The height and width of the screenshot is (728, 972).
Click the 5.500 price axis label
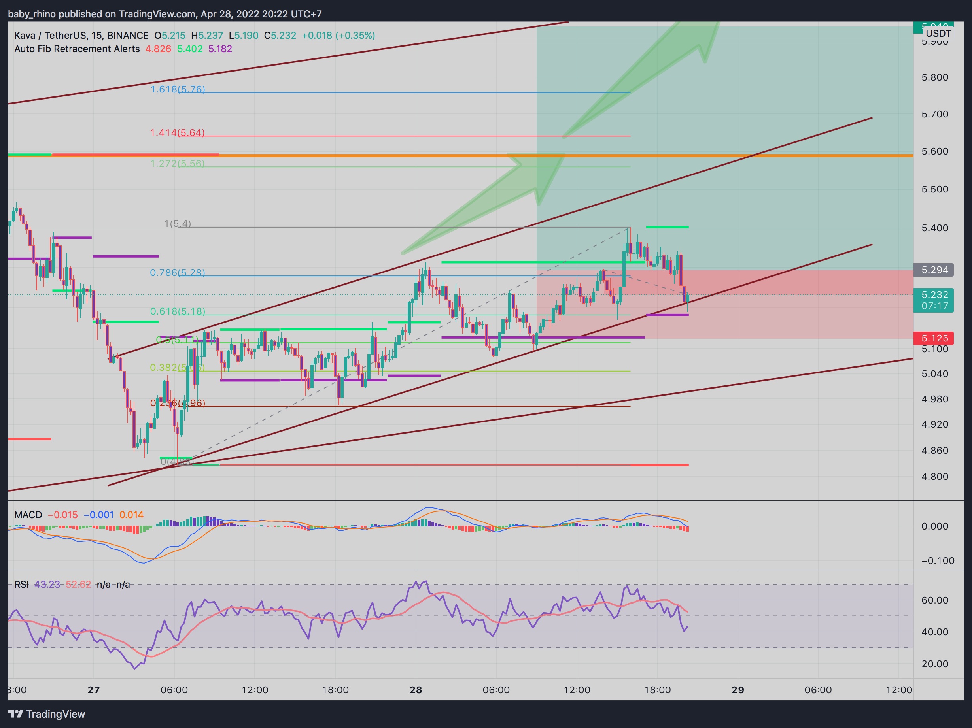(935, 189)
